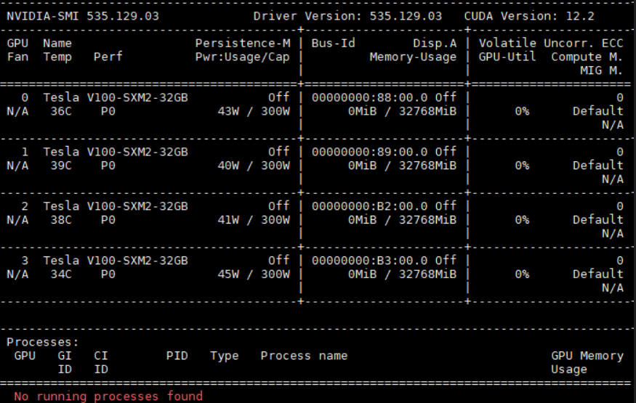Screen dimensions: 636x403
Task: Click the 38C temperature value
Action: click(x=61, y=220)
